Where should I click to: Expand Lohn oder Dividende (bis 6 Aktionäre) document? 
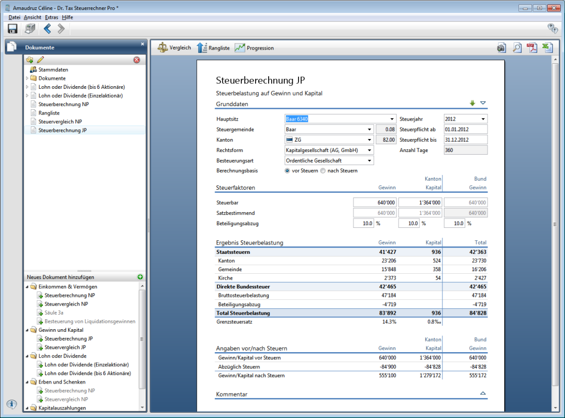coord(27,87)
